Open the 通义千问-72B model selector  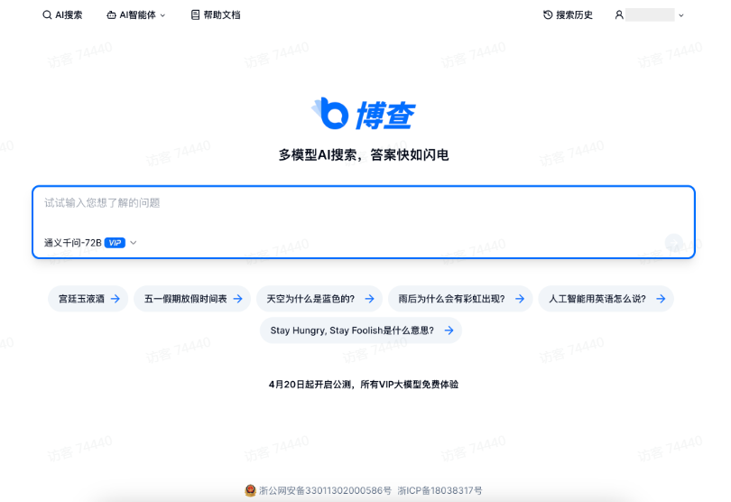point(90,243)
